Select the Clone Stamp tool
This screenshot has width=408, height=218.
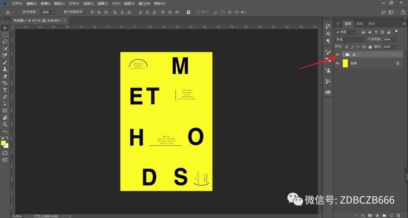5,69
